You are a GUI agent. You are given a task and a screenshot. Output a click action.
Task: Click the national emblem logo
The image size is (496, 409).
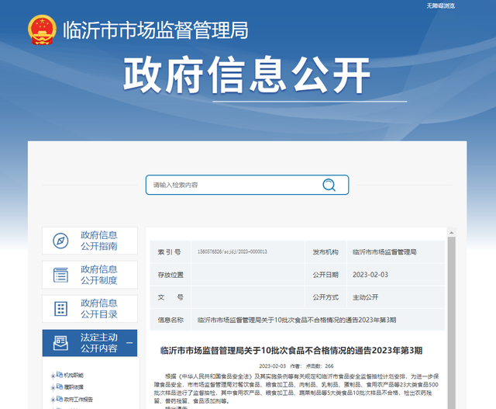tap(42, 29)
